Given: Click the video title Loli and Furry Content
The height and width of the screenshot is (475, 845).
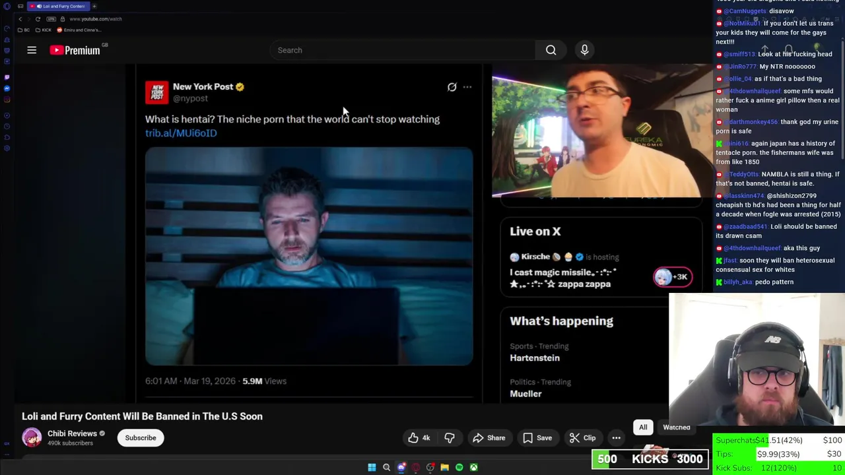Looking at the screenshot, I should click(142, 416).
